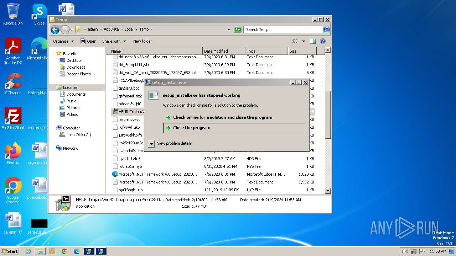Screen dimensions: 456x256
Task: Sort by Size column header
Action: [301, 51]
